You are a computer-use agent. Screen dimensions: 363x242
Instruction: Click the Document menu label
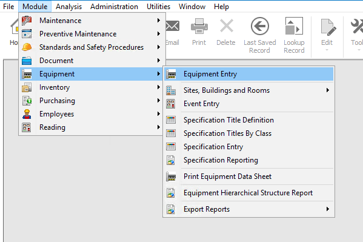56,61
